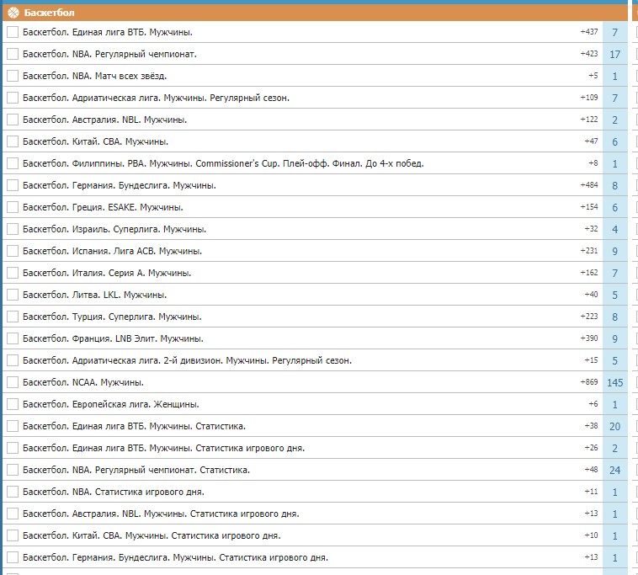
Task: Tick checkbox for Литва. LKL. Мужчины.
Action: click(13, 295)
